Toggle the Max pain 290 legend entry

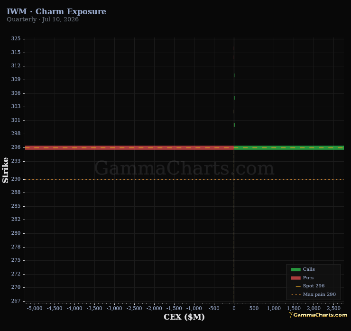(x=314, y=294)
